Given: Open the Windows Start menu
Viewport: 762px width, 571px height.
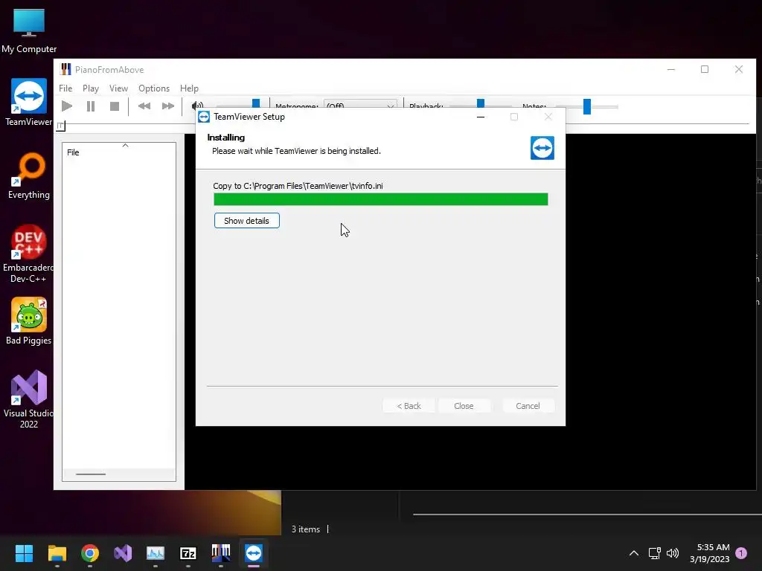Looking at the screenshot, I should [24, 553].
